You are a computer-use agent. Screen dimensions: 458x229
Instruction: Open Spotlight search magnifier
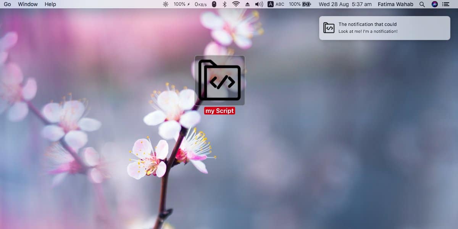(x=422, y=4)
